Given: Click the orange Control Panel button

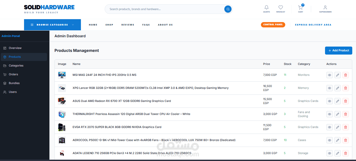Looking at the screenshot, I should point(273,25).
